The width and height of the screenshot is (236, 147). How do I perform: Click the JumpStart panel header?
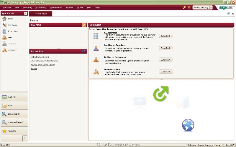tap(161, 25)
